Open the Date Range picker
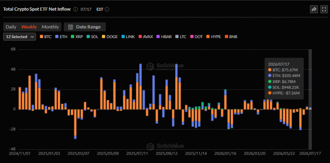The width and height of the screenshot is (330, 163). 85,27
